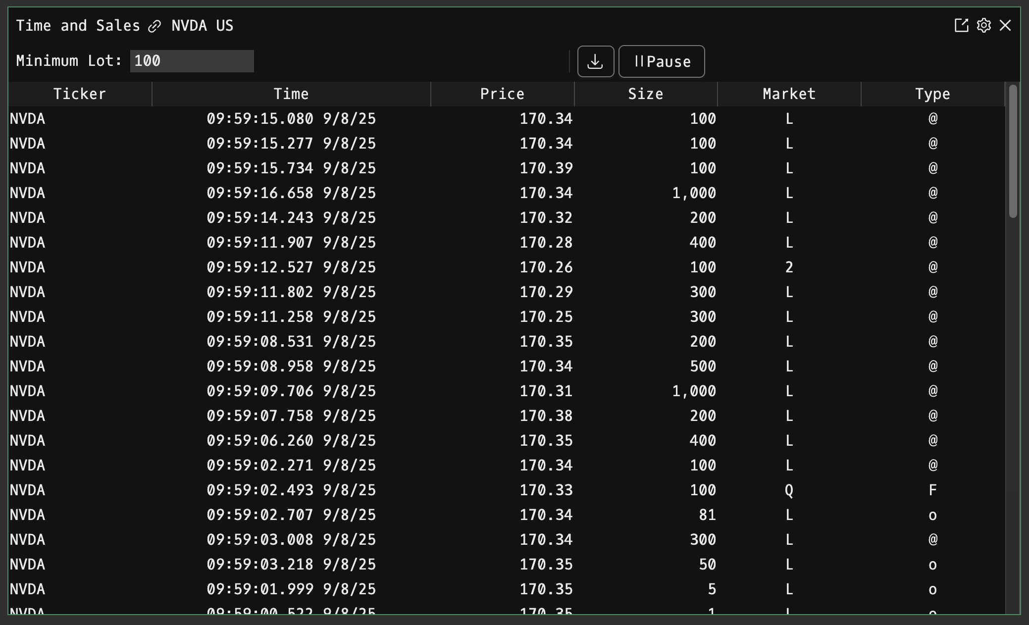
Task: Click the NVDA ticker in the 09:59:16.658 row
Action: [x=28, y=193]
